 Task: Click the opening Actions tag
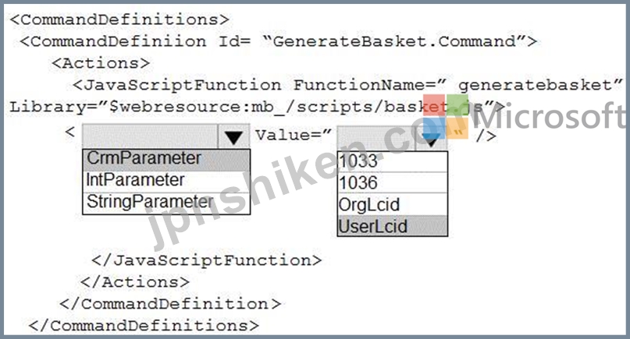click(x=101, y=63)
